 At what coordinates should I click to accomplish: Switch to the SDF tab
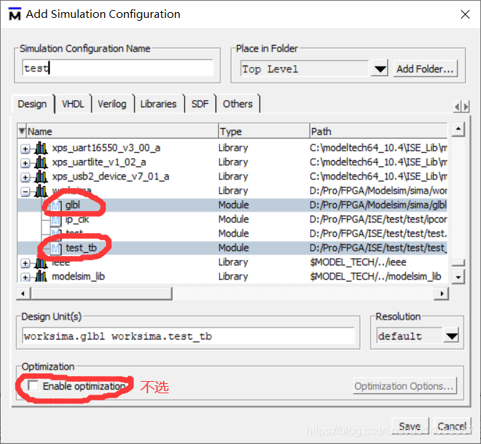pos(200,104)
